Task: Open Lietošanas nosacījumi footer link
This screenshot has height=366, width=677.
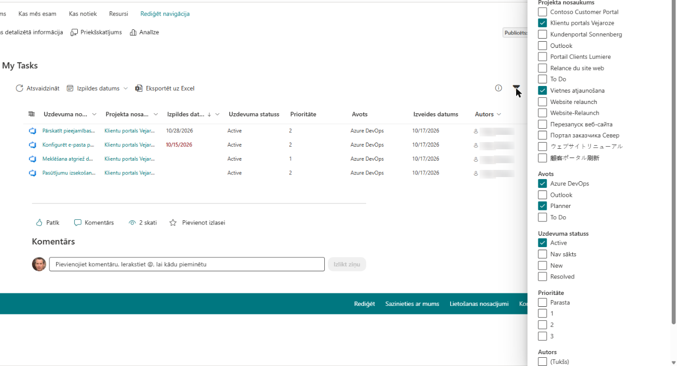Action: tap(479, 304)
